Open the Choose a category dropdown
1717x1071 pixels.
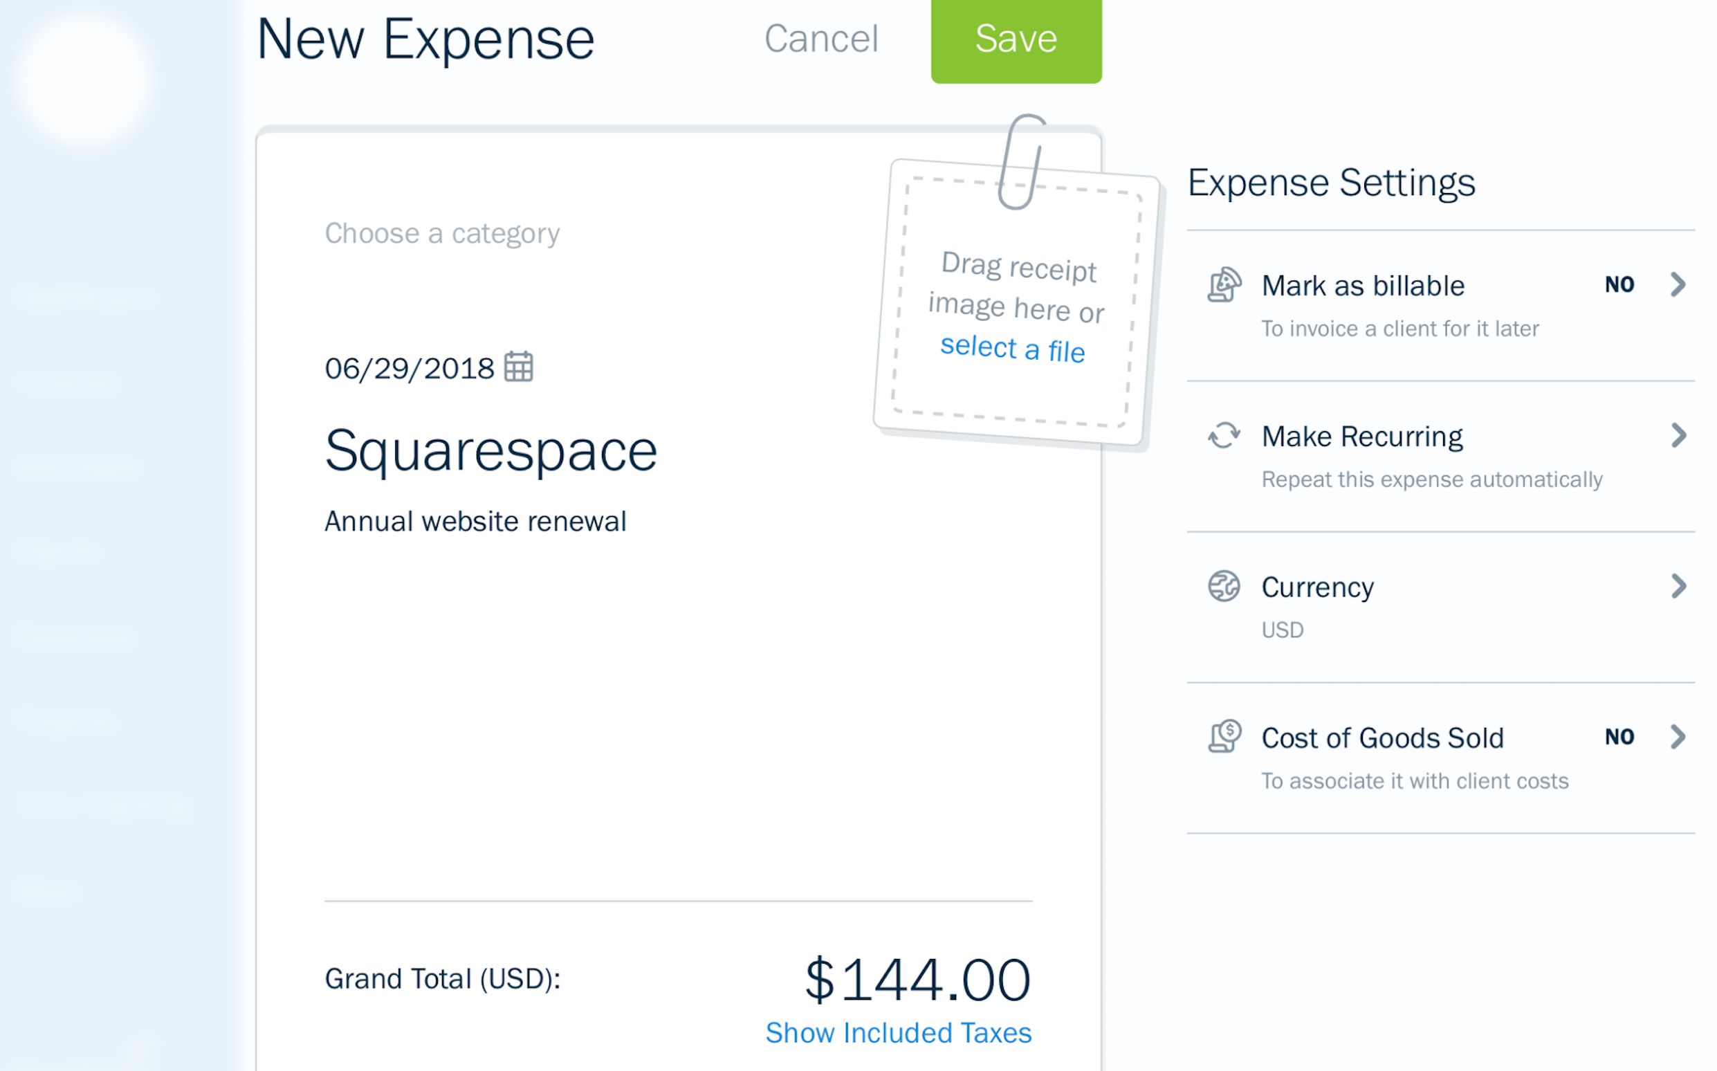442,234
